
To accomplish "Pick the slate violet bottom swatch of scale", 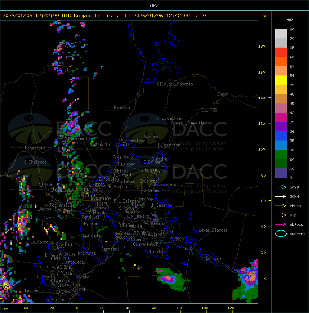I will click(x=281, y=173).
